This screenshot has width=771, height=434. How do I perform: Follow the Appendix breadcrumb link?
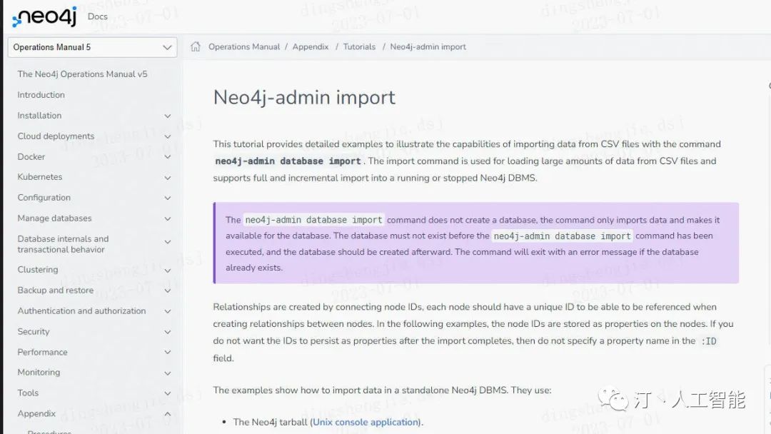coord(311,46)
